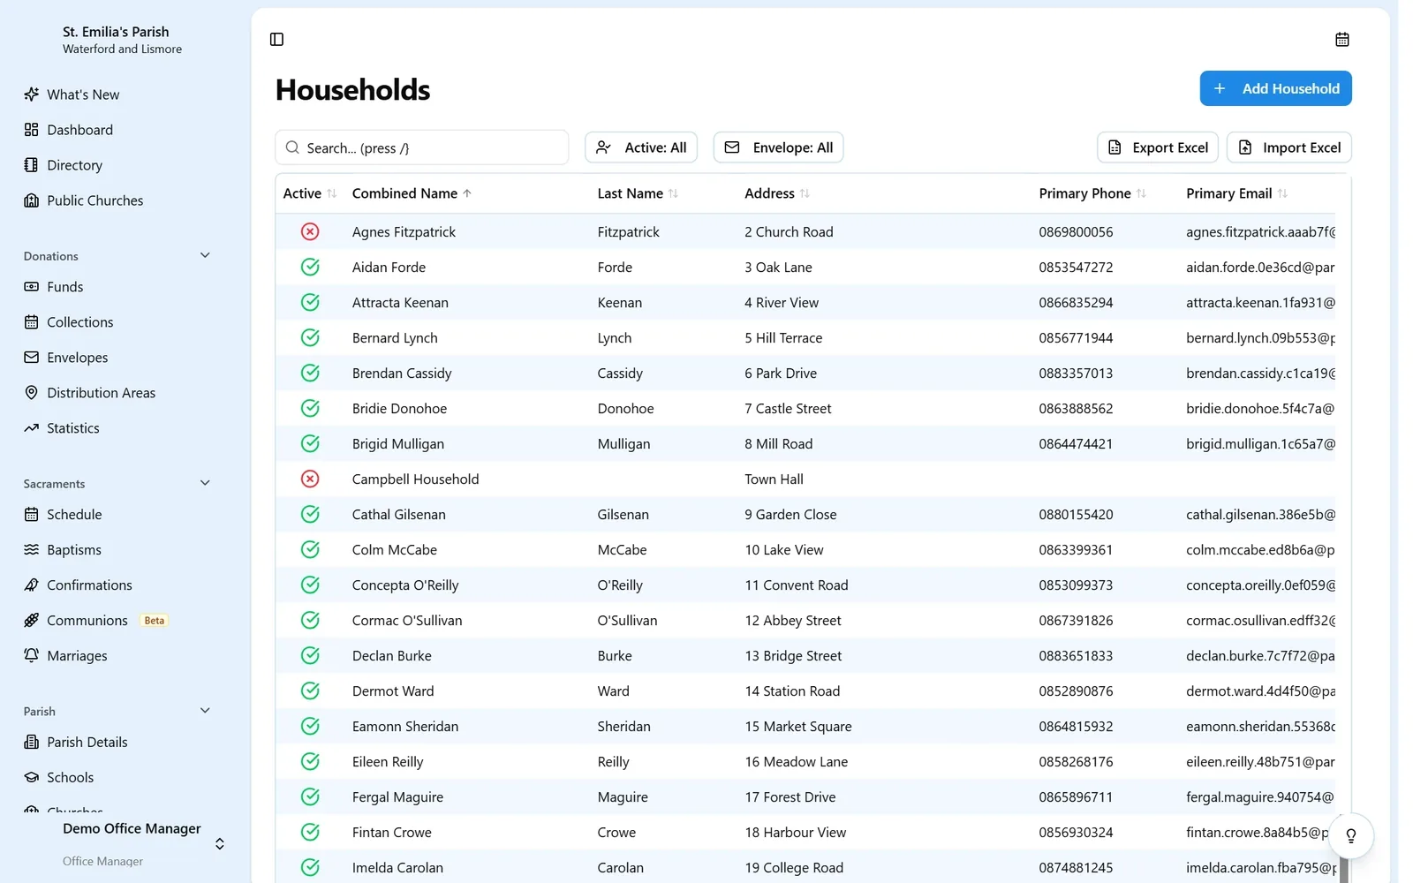Image resolution: width=1413 pixels, height=883 pixels.
Task: Click the Distribution Areas pin icon
Action: (32, 393)
